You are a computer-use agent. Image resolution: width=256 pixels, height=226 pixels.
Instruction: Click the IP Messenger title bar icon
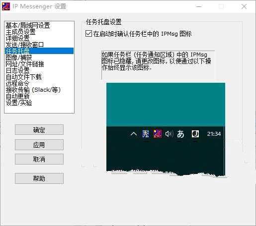pos(6,6)
